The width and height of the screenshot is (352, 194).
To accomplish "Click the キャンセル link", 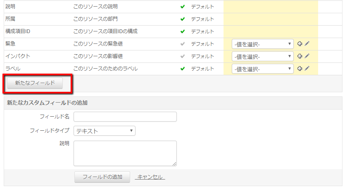I will point(150,177).
